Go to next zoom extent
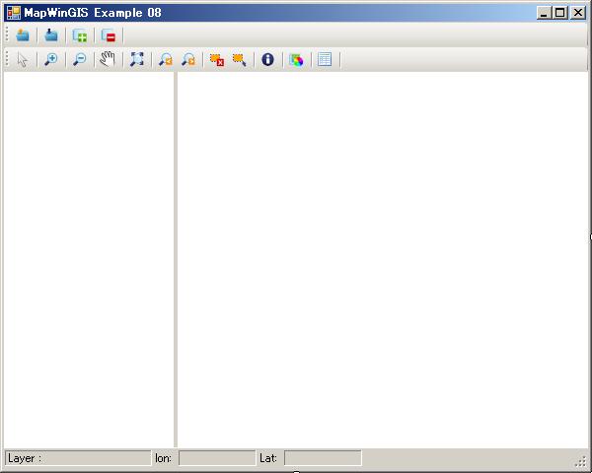This screenshot has height=473, width=592. click(187, 59)
